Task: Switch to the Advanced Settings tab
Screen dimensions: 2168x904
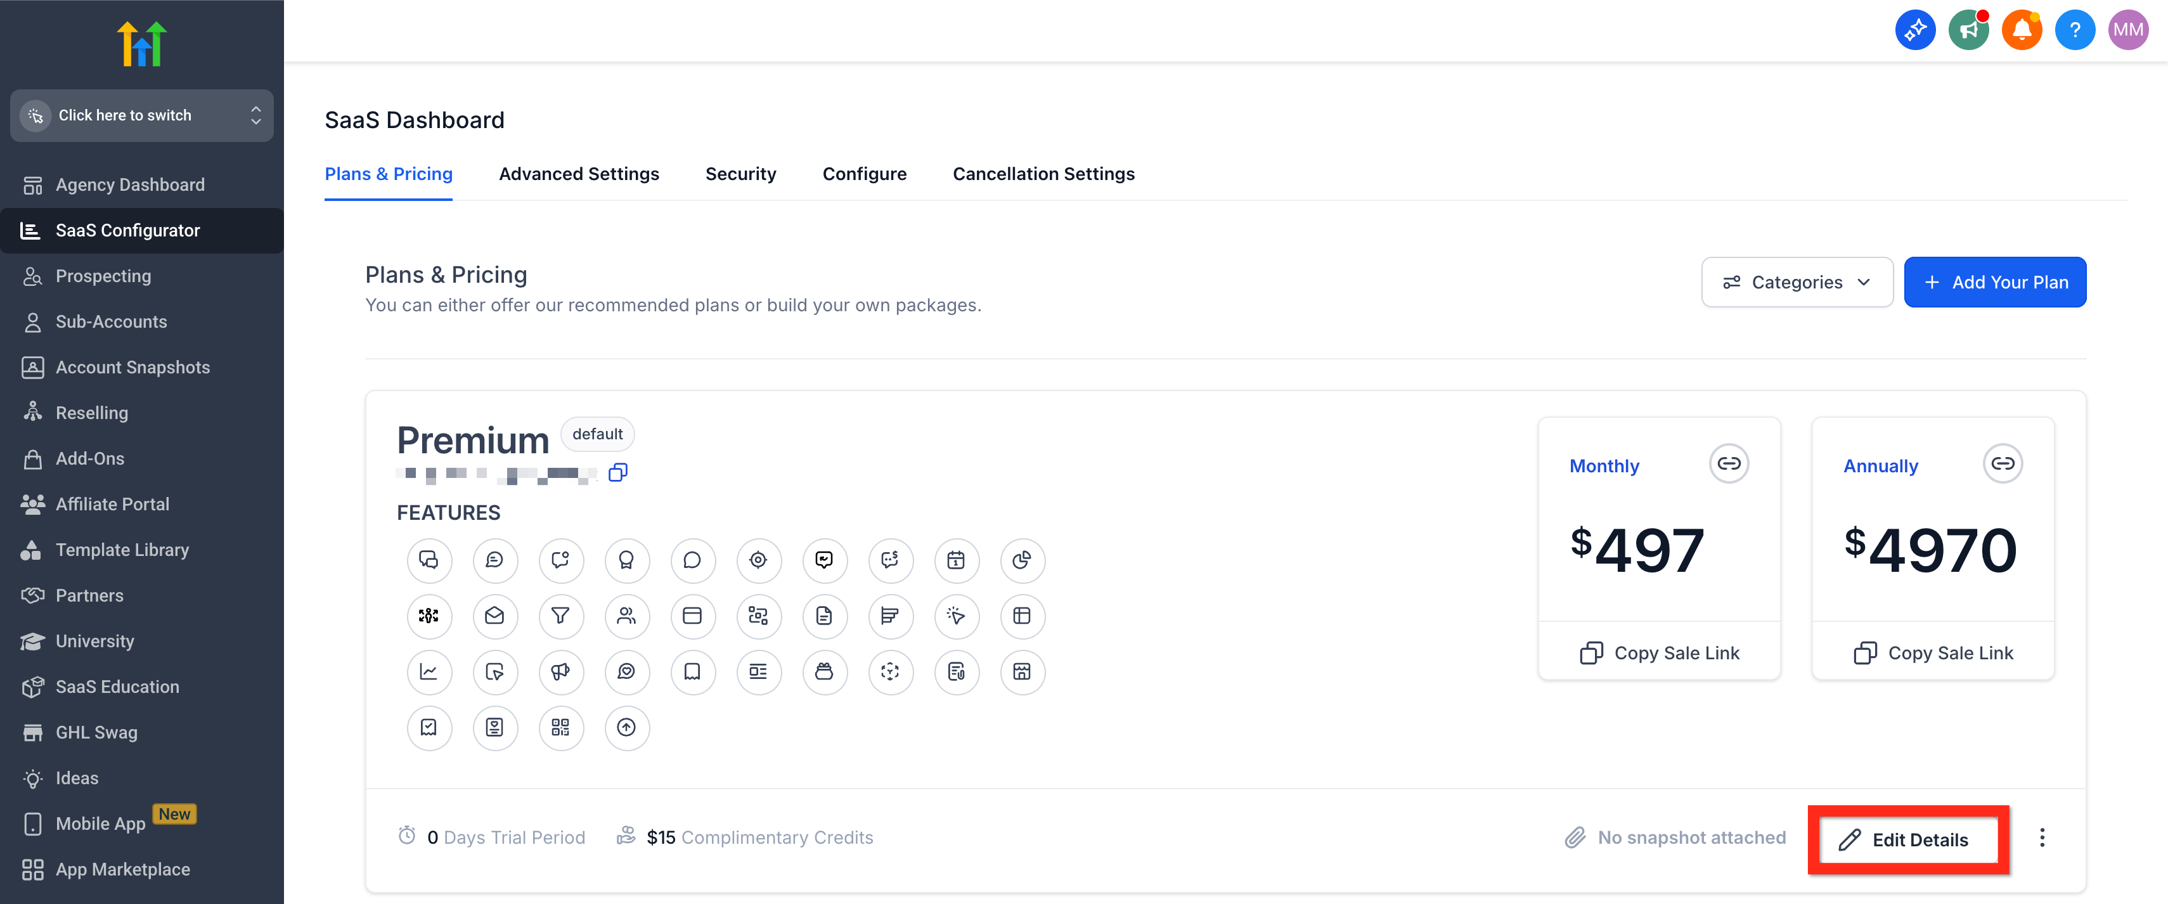Action: click(579, 174)
